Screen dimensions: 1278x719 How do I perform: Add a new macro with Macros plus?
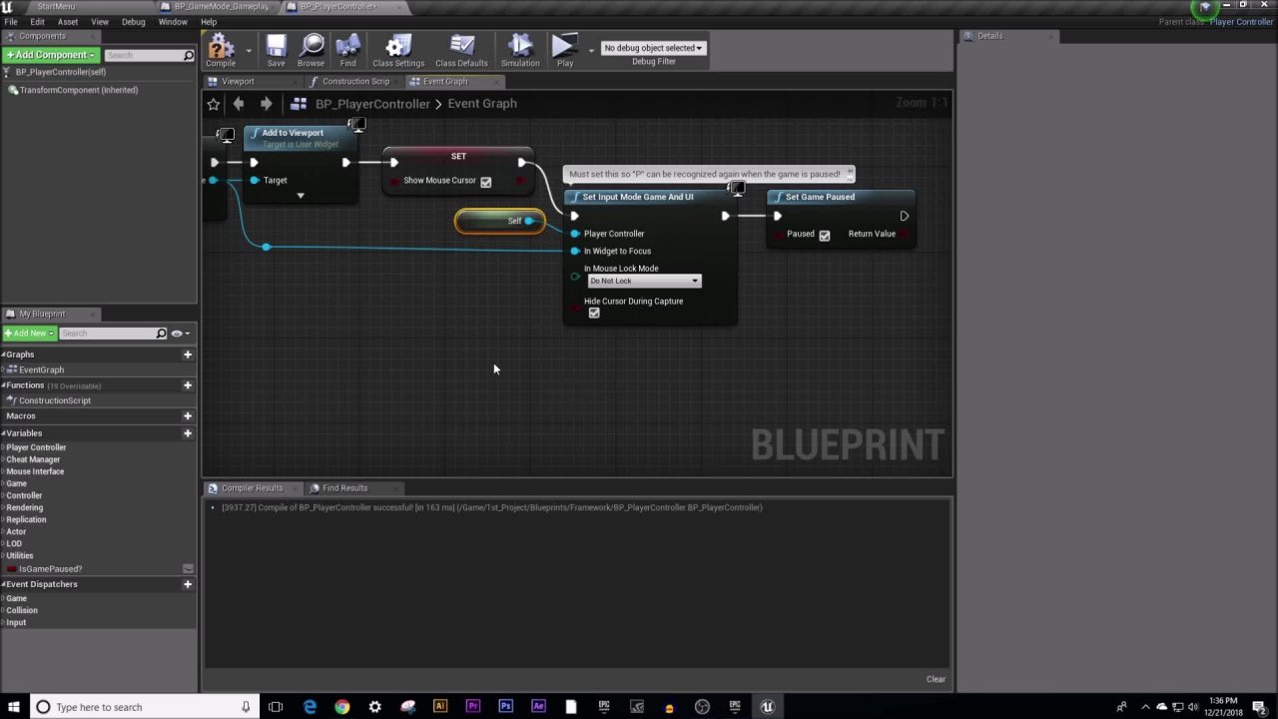pyautogui.click(x=187, y=415)
